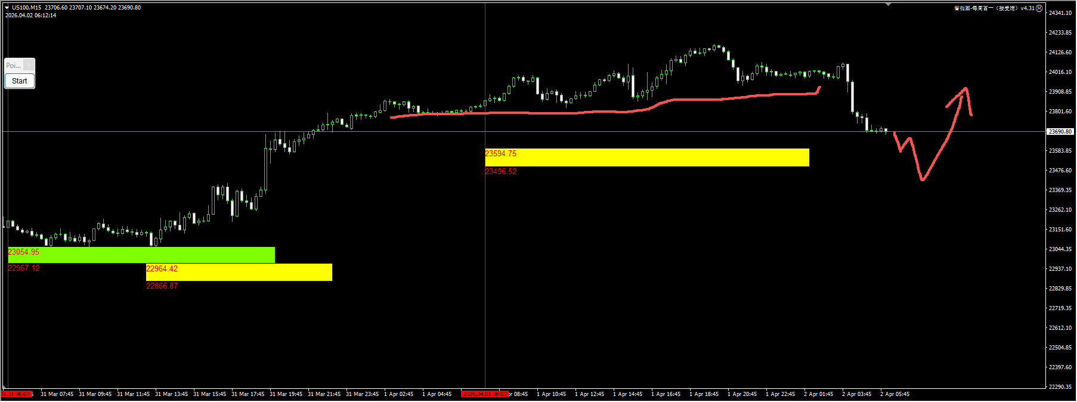Click the current price label 23690.80

tap(1060, 131)
